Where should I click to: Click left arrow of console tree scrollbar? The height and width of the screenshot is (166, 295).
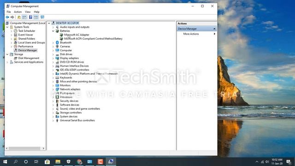(7, 148)
